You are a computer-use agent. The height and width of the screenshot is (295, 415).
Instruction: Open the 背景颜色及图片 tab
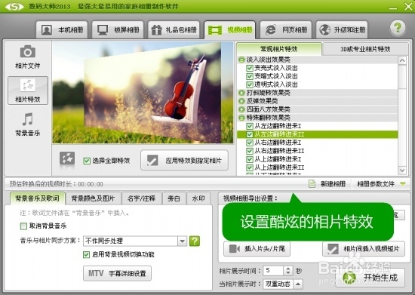click(x=93, y=198)
